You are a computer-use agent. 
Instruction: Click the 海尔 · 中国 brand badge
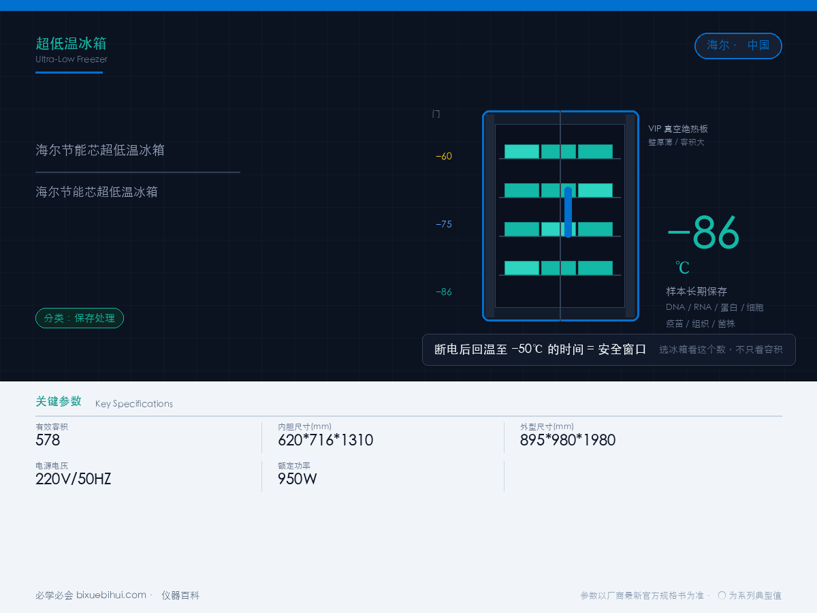(x=738, y=46)
